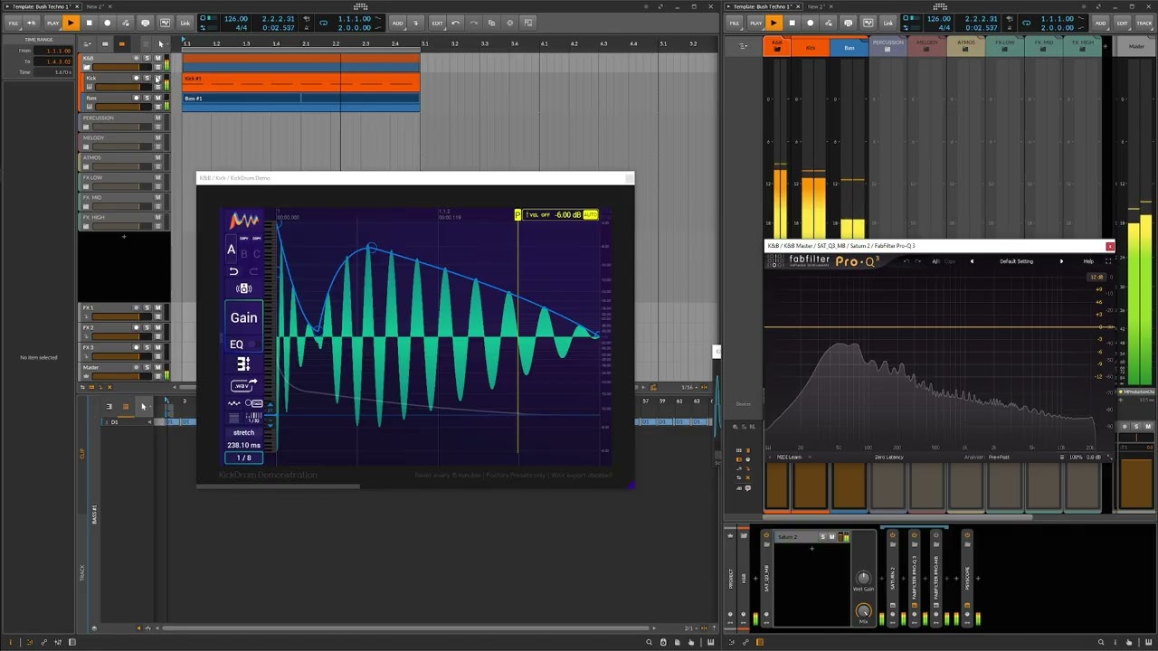Click the Play button in right window
Screen dimensions: 1158x651
coord(774,23)
